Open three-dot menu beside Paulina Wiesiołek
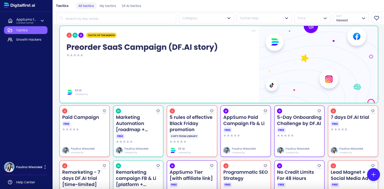This screenshot has width=384, height=189. click(x=45, y=167)
